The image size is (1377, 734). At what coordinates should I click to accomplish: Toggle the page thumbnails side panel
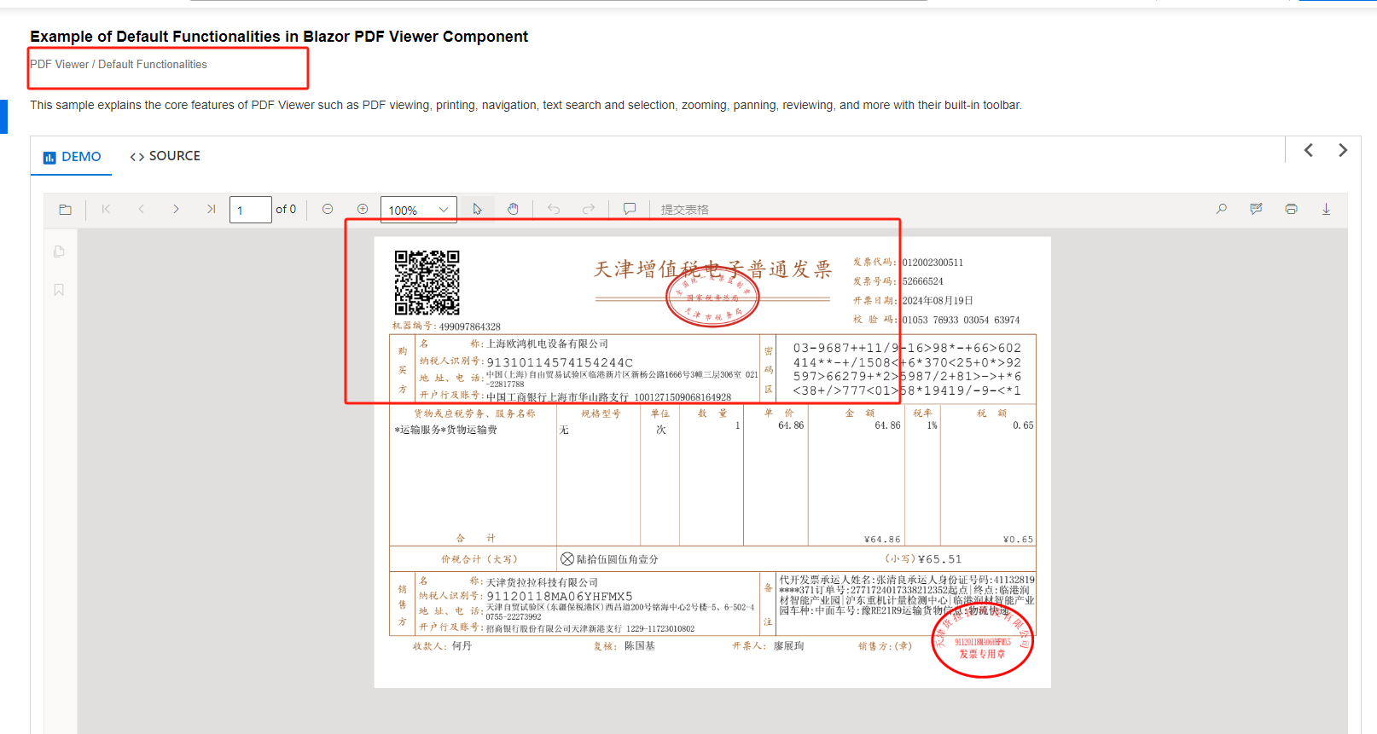pos(59,251)
